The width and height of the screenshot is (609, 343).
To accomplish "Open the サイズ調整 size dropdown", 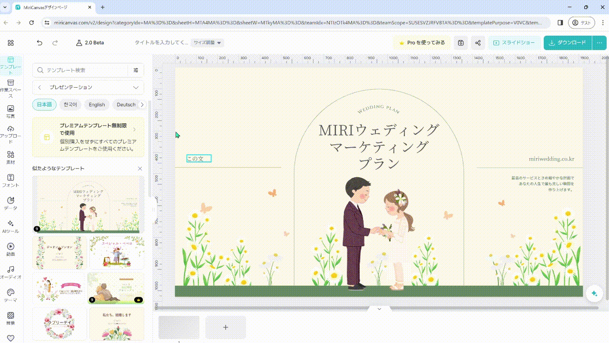I will [207, 42].
